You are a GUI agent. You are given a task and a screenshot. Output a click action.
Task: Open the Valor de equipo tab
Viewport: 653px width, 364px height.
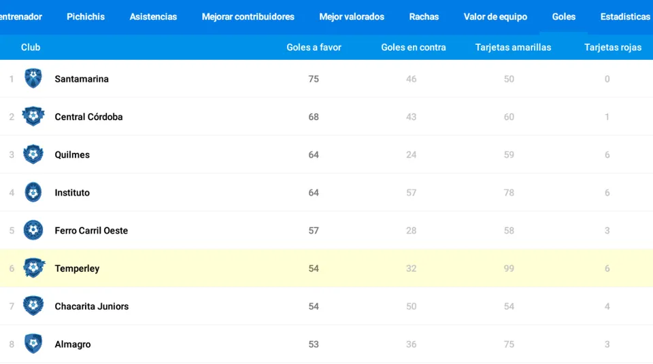(496, 17)
